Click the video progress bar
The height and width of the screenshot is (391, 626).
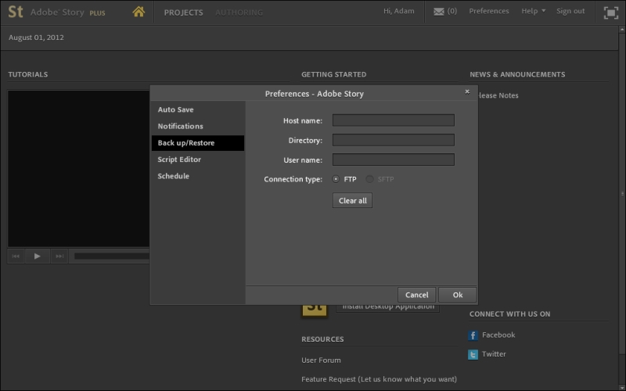pos(112,256)
